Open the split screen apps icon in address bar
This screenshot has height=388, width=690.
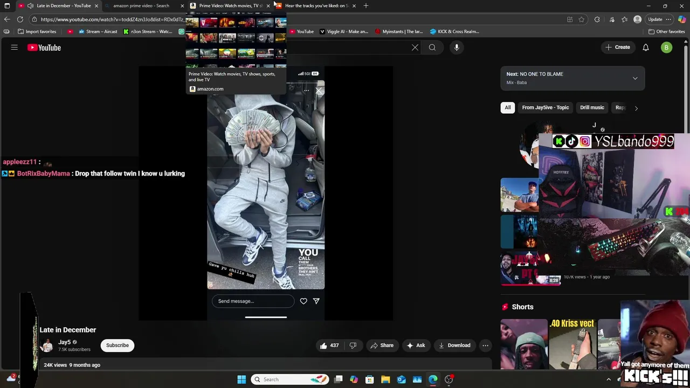point(570,19)
